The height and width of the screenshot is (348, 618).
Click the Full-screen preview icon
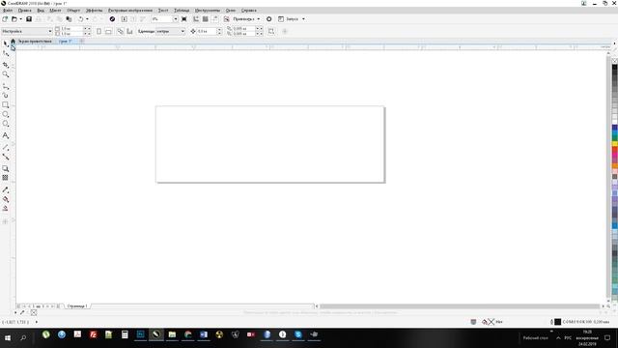[x=184, y=19]
